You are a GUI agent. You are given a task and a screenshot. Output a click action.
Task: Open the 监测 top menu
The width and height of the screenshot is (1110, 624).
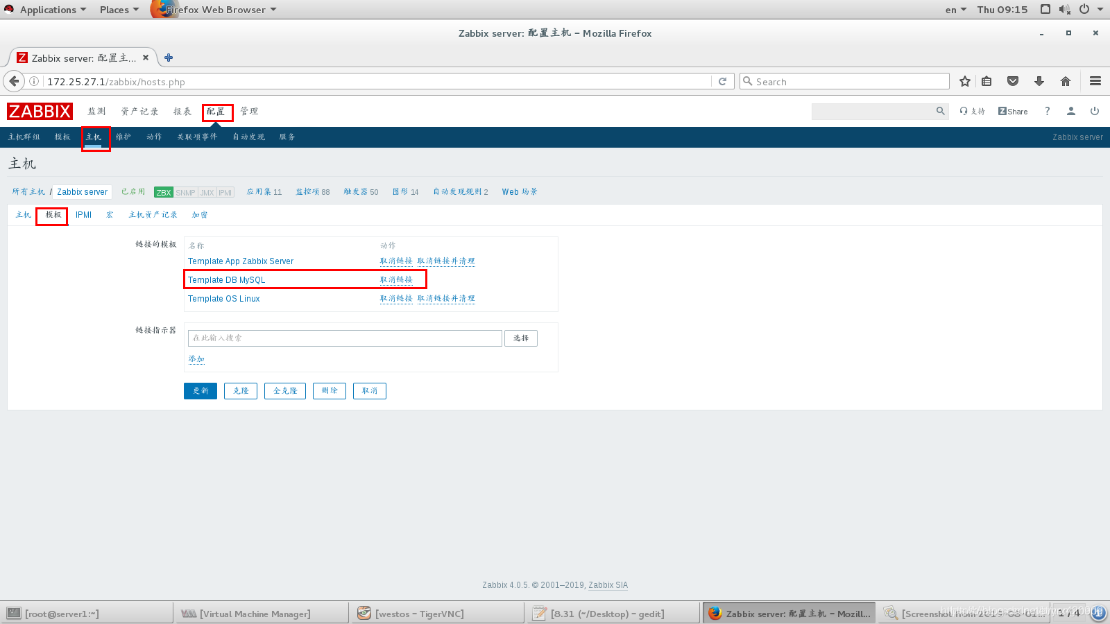coord(96,111)
